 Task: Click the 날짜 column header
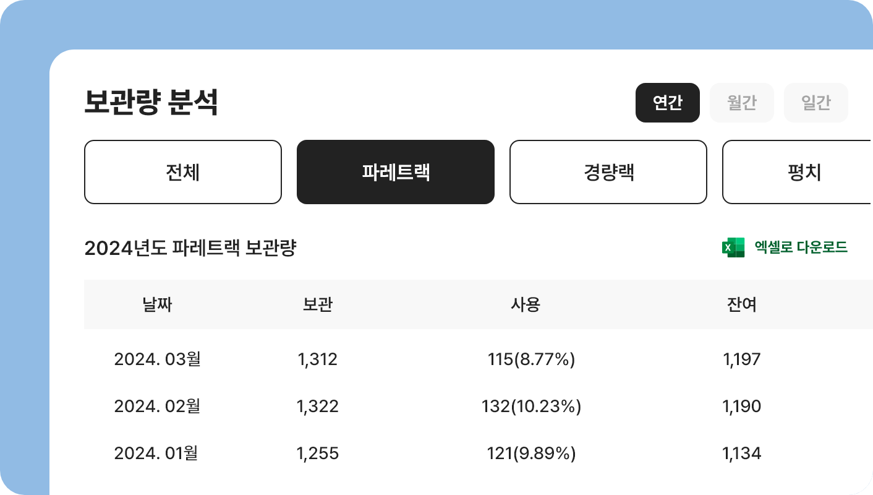point(157,304)
